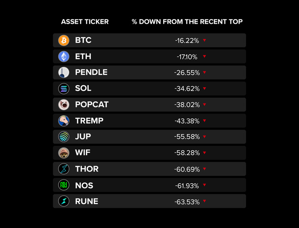Click the Solana SOL logo icon
Viewport: 299px width, 228px height.
[64, 88]
